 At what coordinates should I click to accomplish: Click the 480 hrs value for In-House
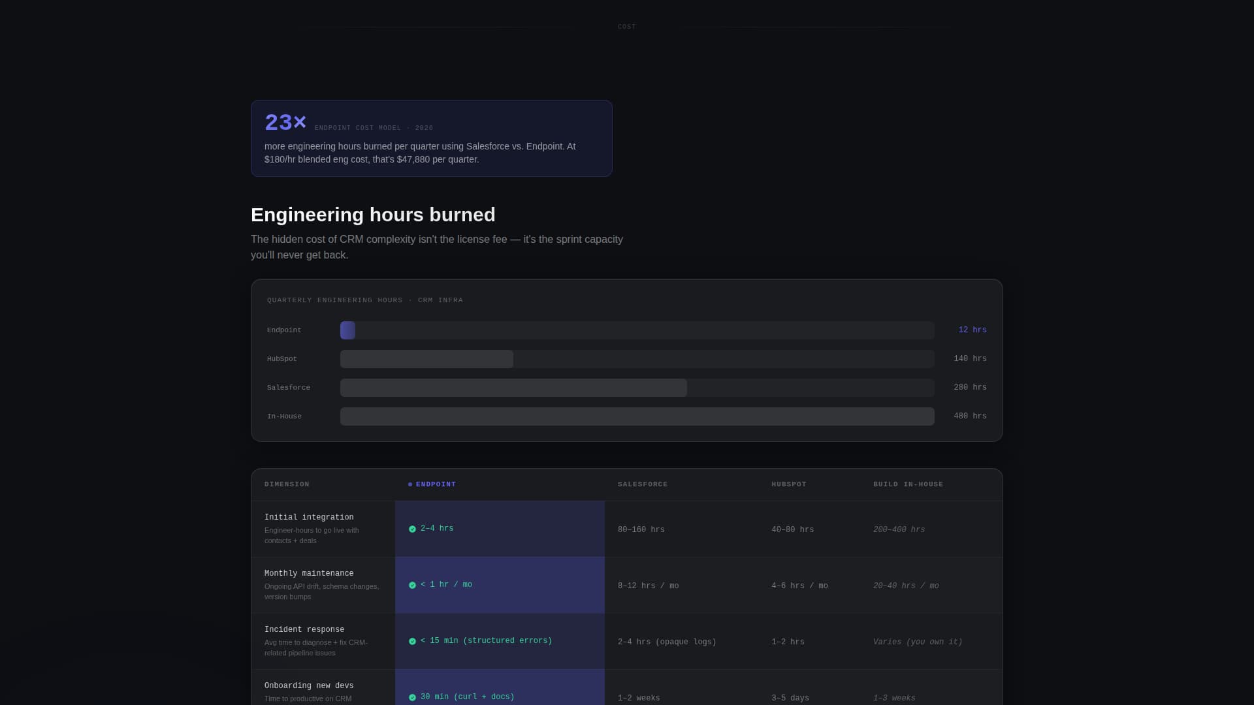(x=970, y=416)
